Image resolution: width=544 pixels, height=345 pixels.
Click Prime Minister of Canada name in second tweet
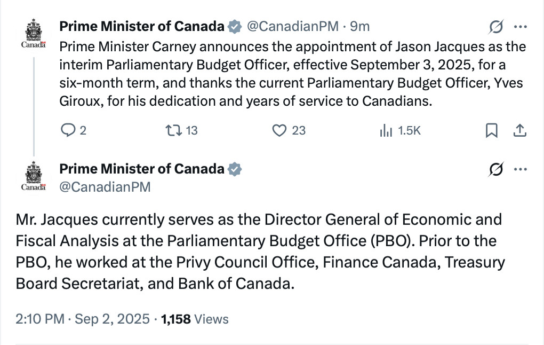(x=142, y=169)
